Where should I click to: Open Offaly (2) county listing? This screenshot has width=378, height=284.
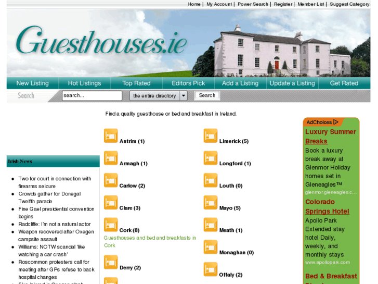[231, 275]
